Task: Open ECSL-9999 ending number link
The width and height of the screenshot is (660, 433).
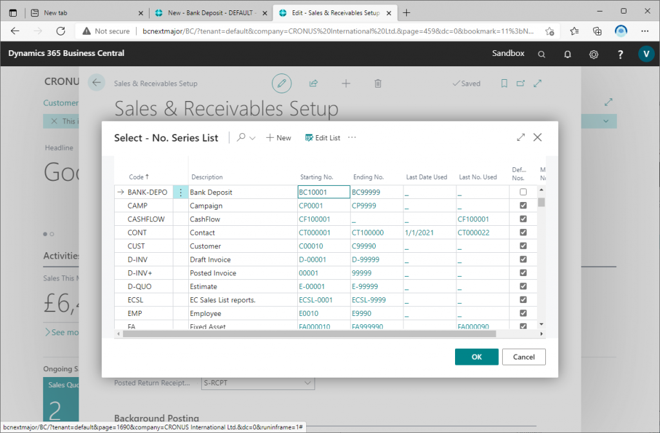Action: [x=369, y=299]
